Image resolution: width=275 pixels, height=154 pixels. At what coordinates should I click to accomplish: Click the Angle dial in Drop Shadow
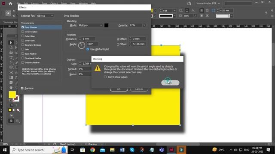pos(82,45)
